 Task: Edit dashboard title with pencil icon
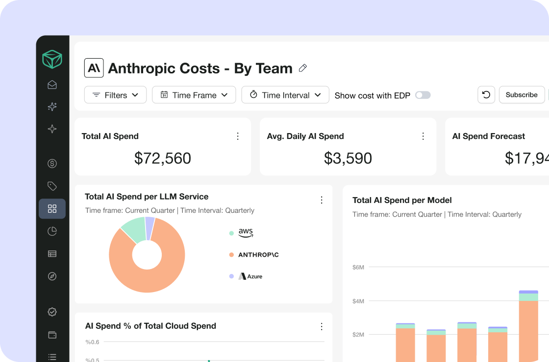point(303,68)
